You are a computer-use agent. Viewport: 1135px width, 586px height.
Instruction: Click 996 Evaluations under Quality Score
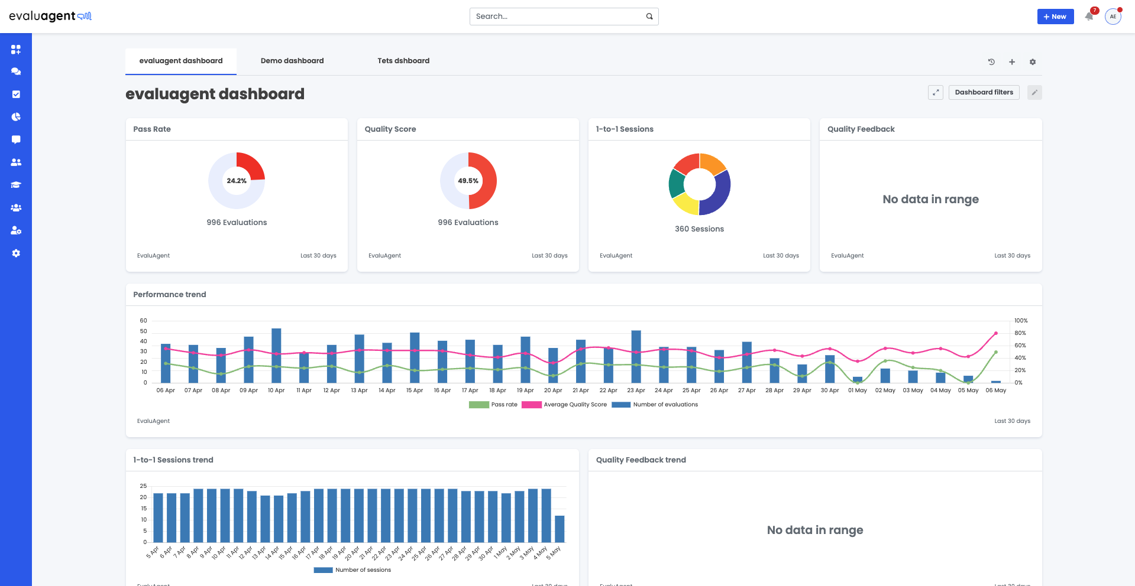click(x=468, y=223)
